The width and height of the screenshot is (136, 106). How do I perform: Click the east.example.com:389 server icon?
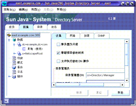9,35
